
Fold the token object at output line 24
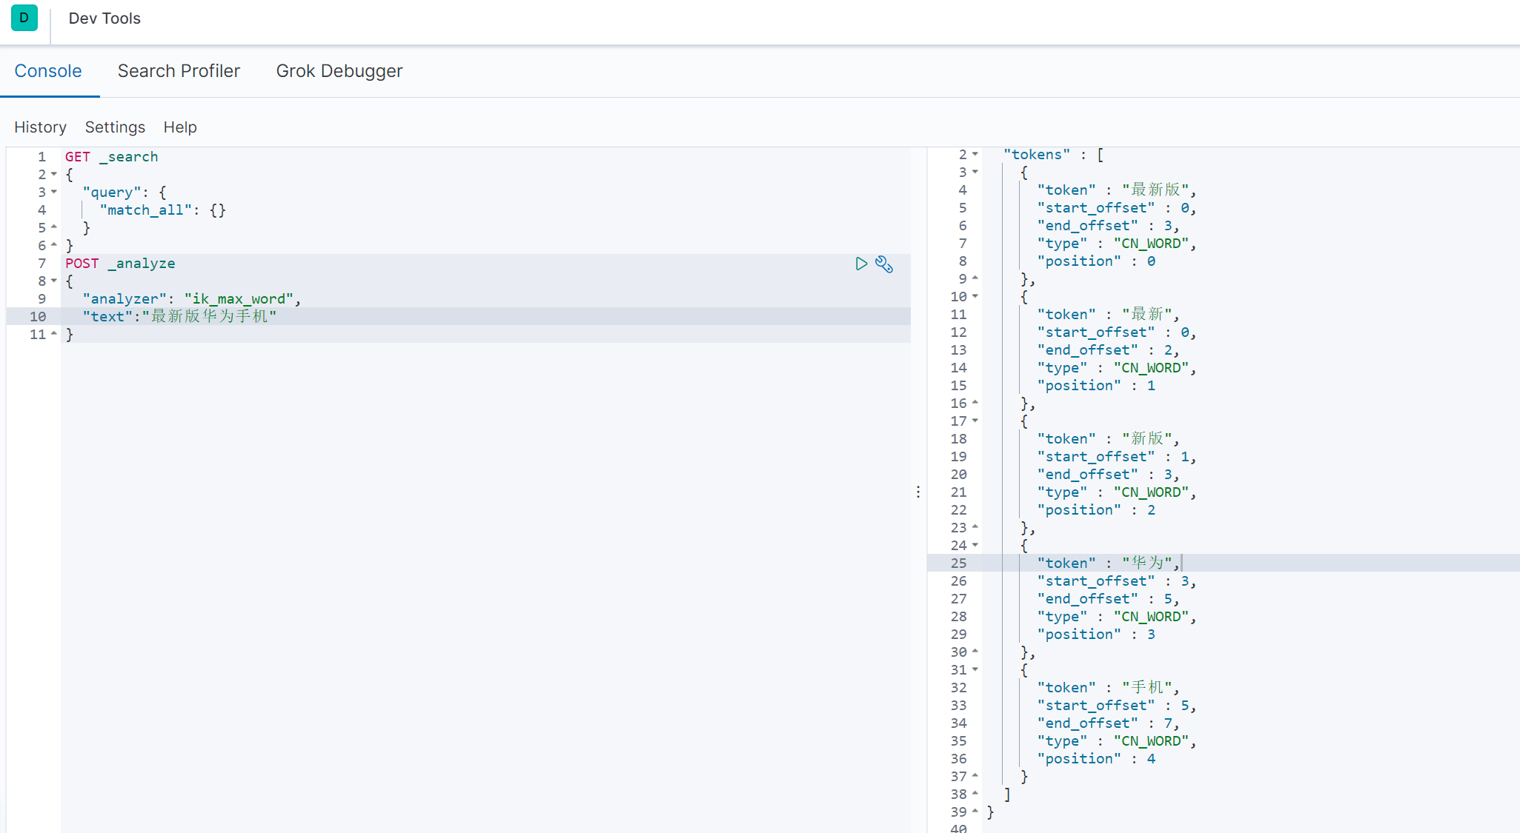click(x=975, y=545)
